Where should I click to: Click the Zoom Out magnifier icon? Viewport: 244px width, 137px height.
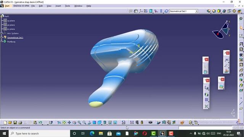[84, 123]
